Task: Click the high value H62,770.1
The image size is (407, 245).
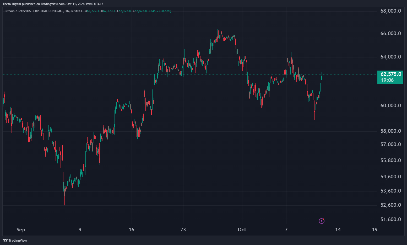Action: pyautogui.click(x=108, y=11)
